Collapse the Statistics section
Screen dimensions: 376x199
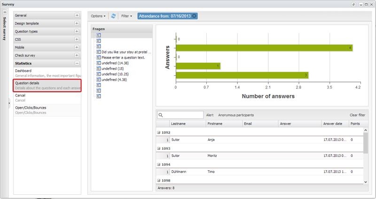(77, 63)
